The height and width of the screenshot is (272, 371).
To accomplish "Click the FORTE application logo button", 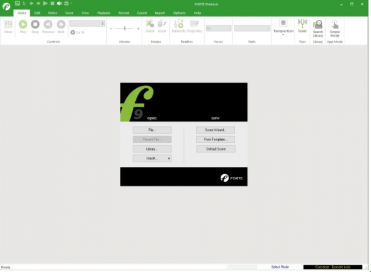I will (7, 7).
